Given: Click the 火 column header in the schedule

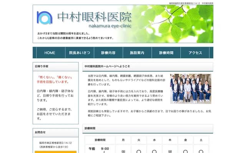Looking at the screenshot, I should [x=139, y=140].
